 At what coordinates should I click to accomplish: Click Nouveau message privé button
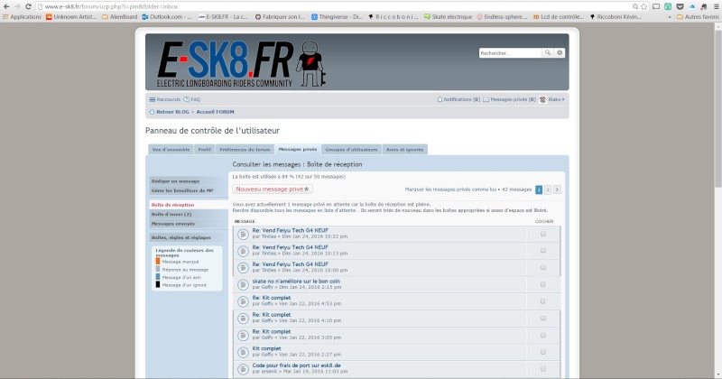pos(273,189)
